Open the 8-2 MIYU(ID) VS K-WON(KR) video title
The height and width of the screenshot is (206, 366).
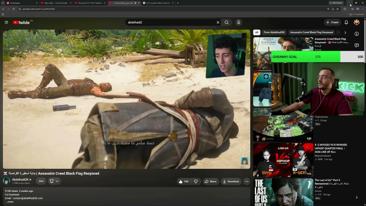tap(331, 148)
